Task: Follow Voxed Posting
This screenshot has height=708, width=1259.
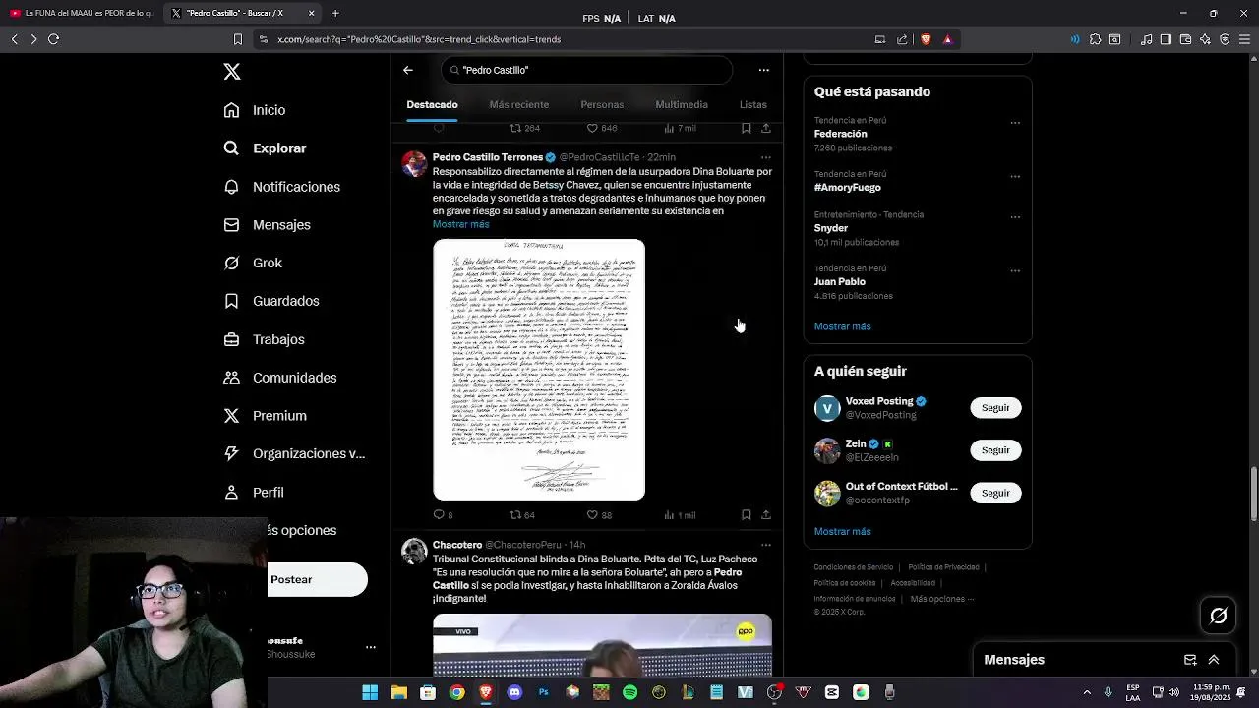Action: coord(995,407)
